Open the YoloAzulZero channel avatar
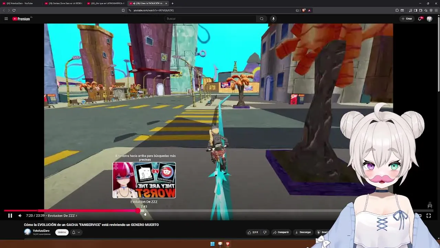 click(x=27, y=232)
